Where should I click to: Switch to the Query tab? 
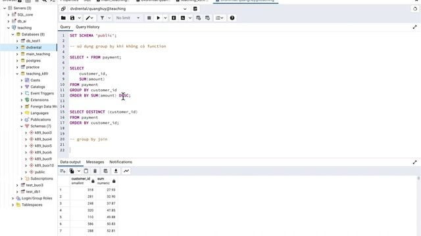click(65, 27)
